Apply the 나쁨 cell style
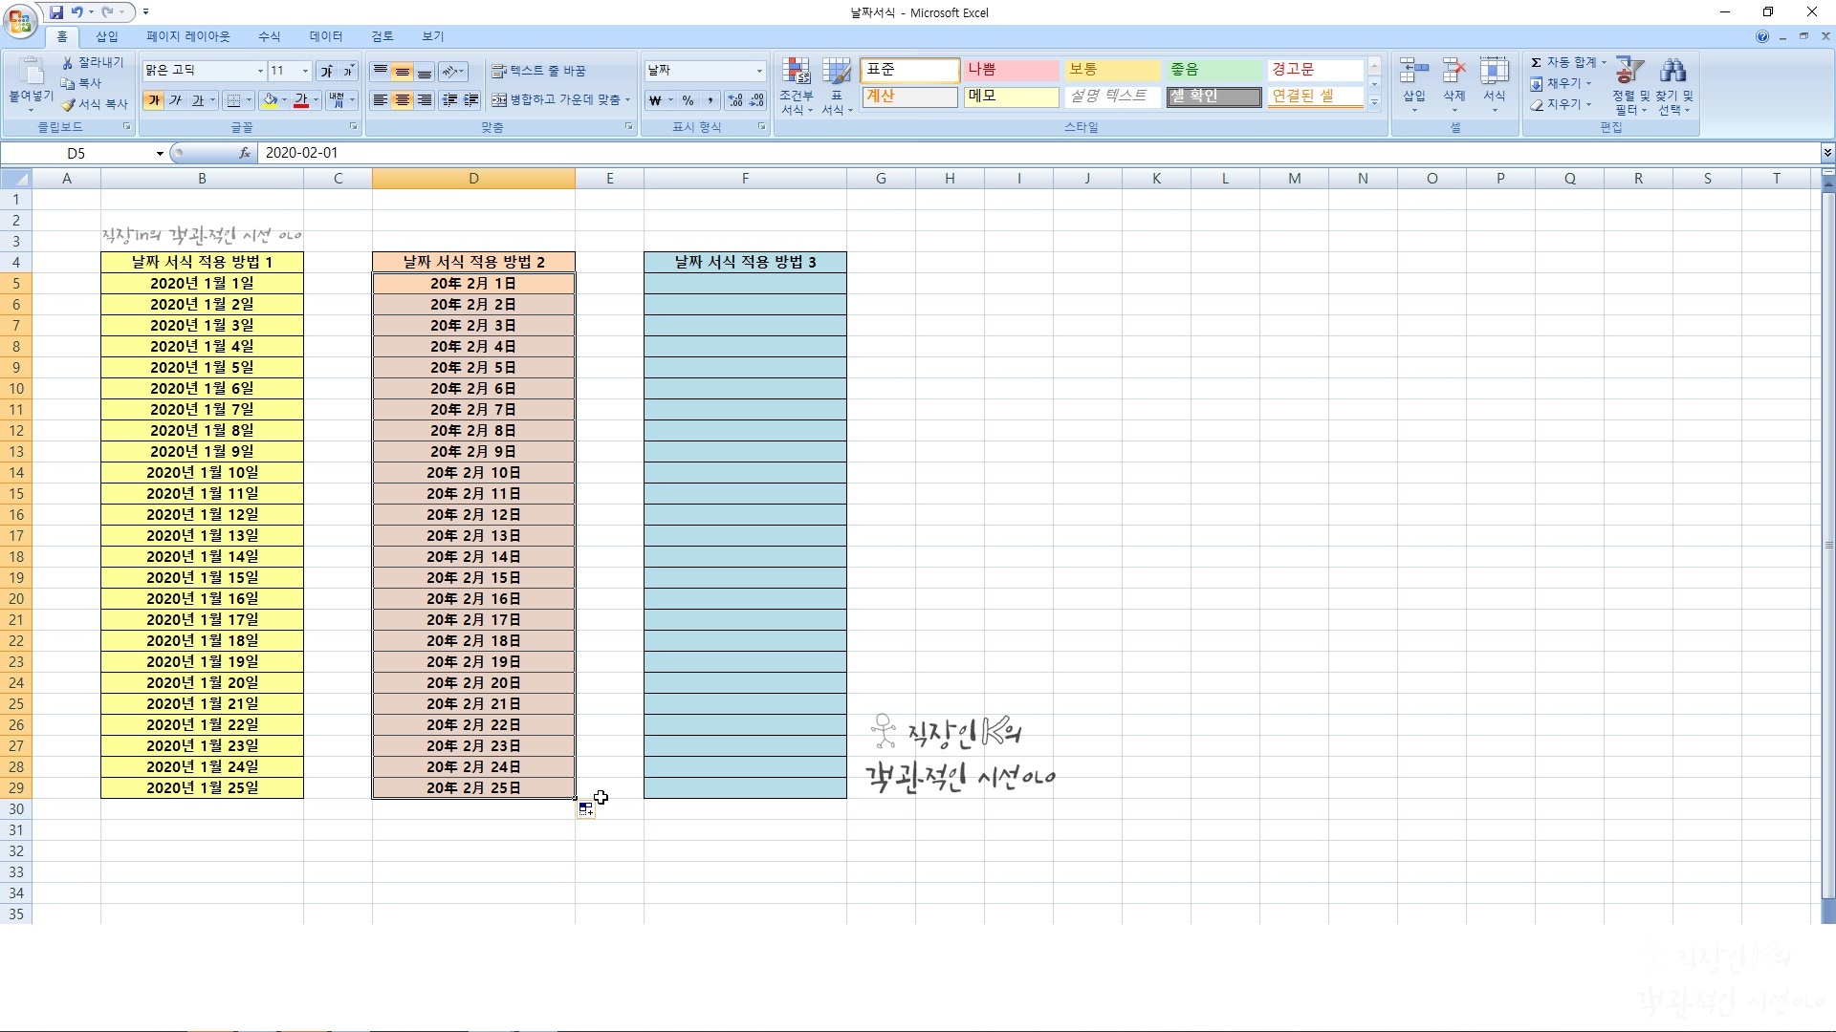 pyautogui.click(x=1010, y=70)
